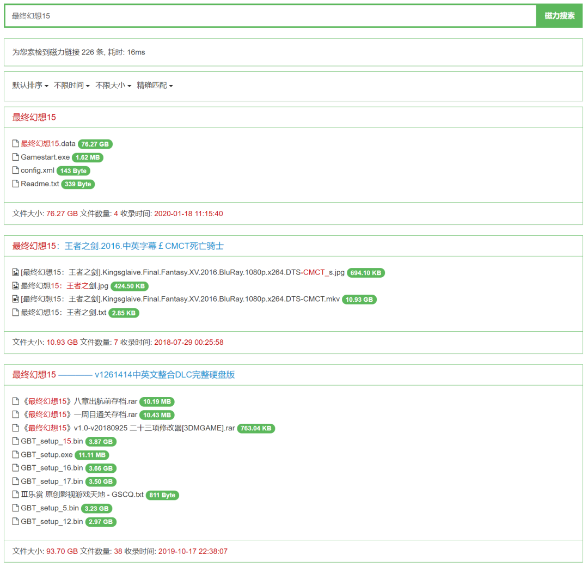Click the file icon beside GBT_setup_17.bin
588x567 pixels.
(x=15, y=481)
